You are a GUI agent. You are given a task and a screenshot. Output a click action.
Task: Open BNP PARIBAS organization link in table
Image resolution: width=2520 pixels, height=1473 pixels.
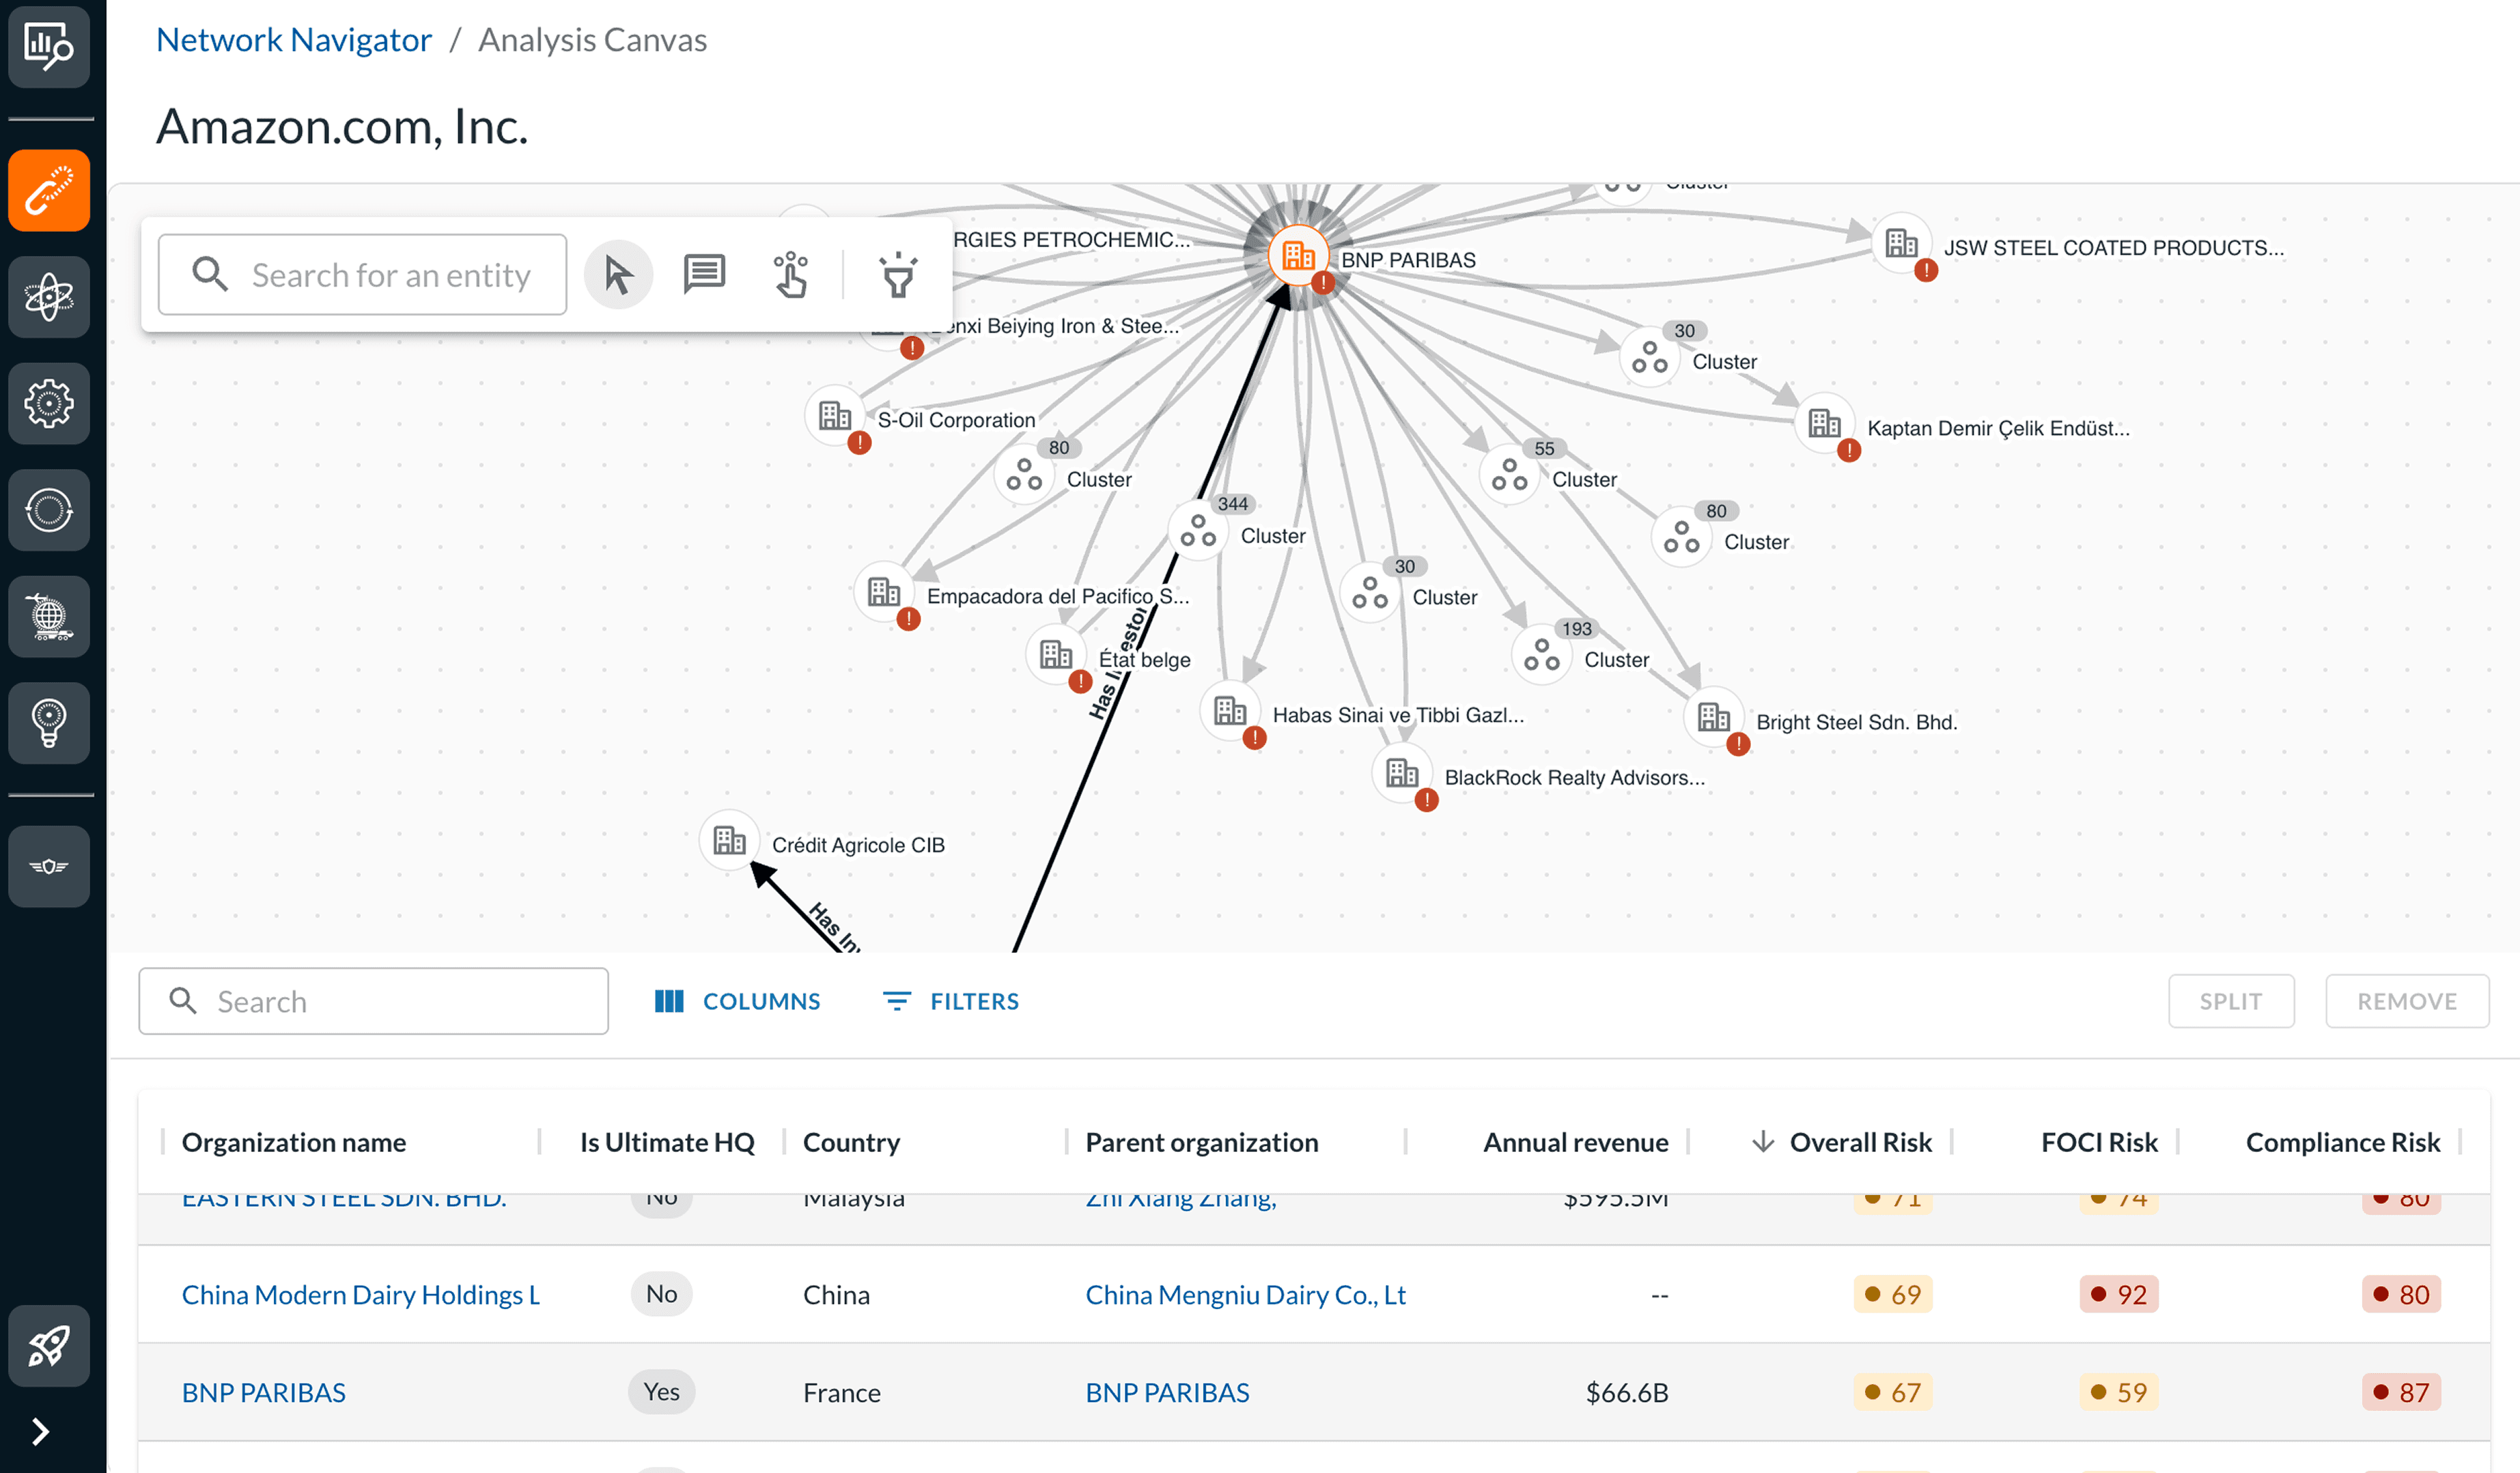click(x=264, y=1392)
